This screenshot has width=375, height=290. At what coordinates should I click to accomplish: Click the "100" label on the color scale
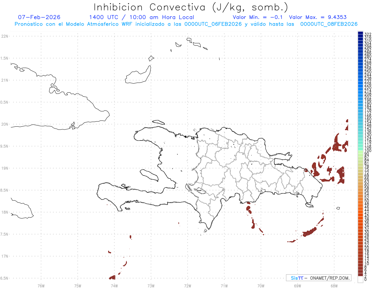[367, 151]
